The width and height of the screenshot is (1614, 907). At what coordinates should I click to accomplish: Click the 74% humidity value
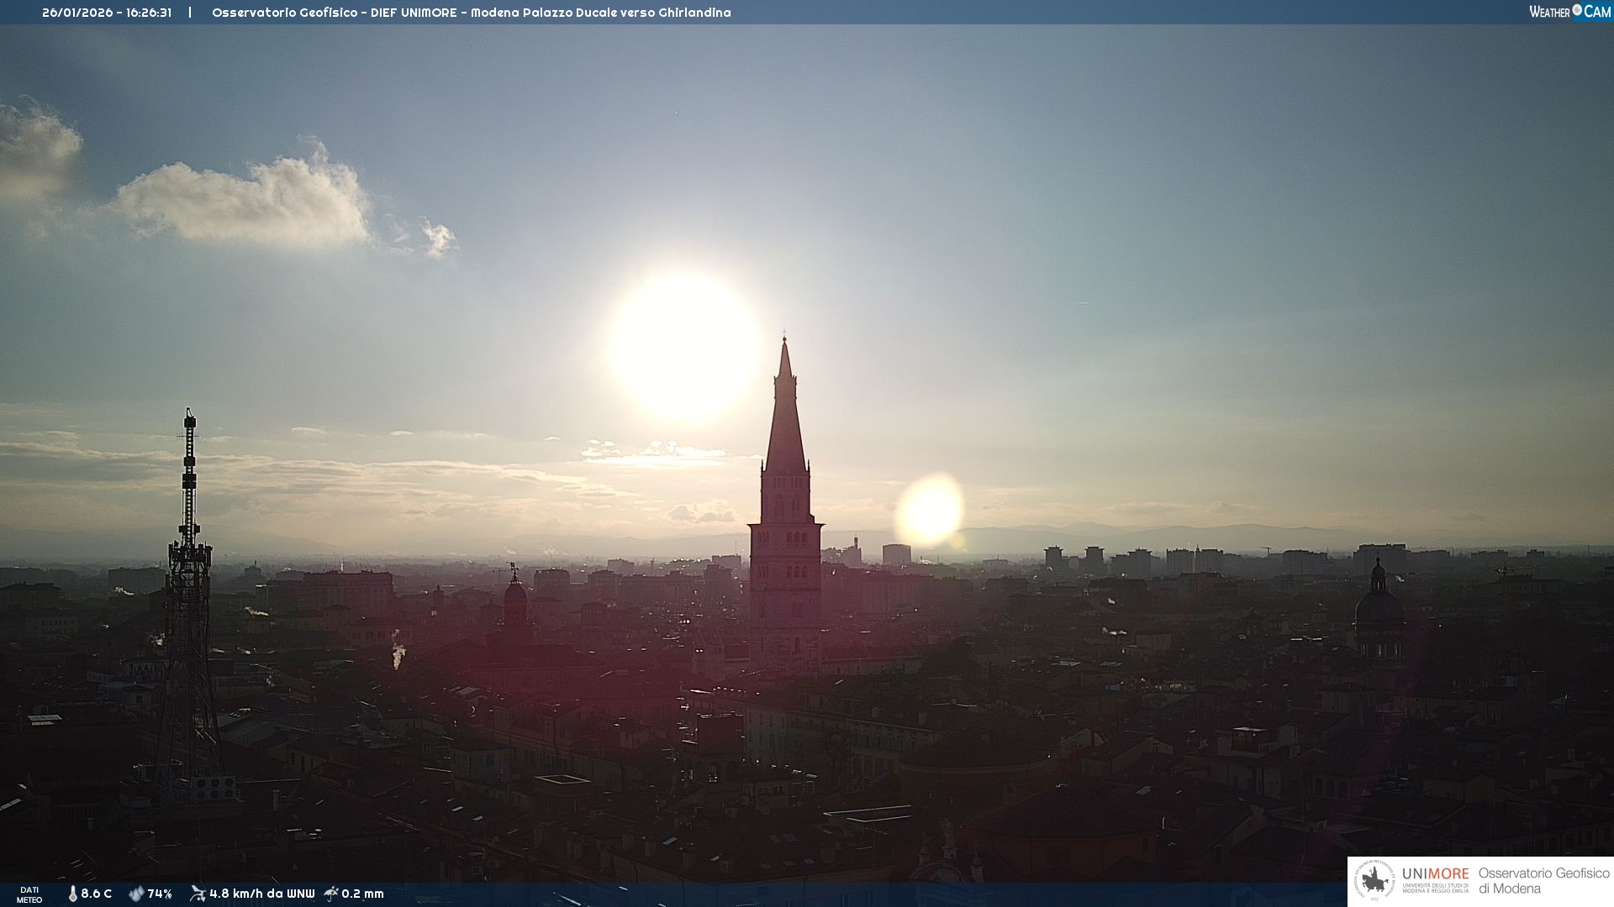click(160, 894)
